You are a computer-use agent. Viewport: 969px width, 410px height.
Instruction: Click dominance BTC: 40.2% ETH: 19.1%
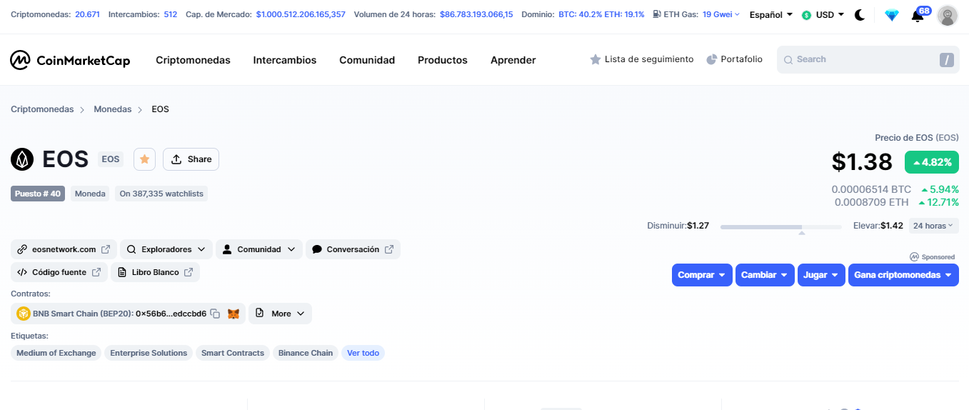[x=601, y=14]
